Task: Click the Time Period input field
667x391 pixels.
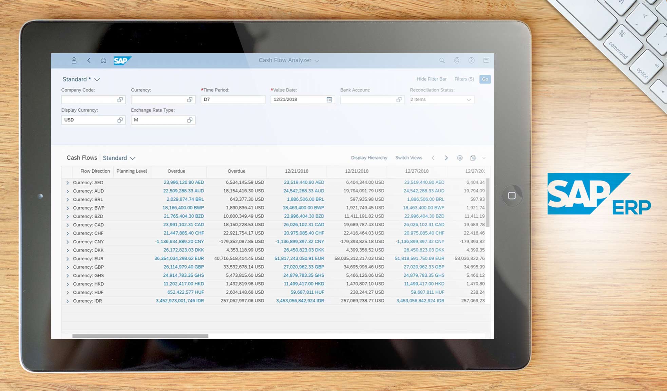Action: click(232, 99)
